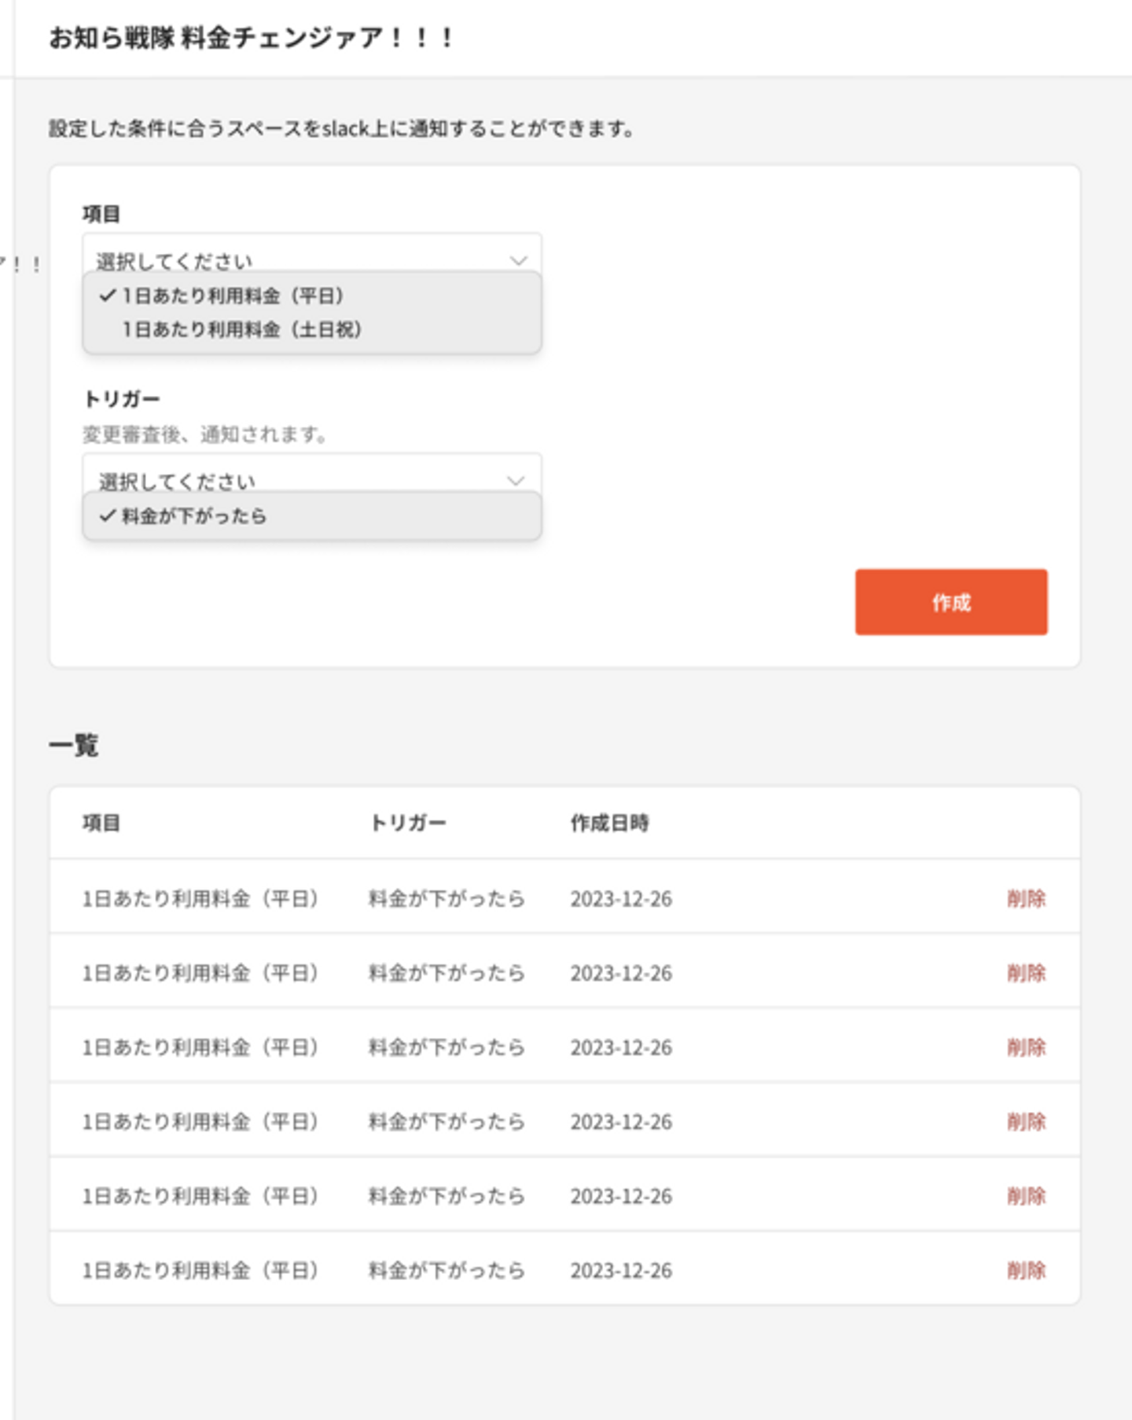Screen dimensions: 1132x1420
Task: Click 削除 on the fourth list row
Action: [x=1026, y=1121]
